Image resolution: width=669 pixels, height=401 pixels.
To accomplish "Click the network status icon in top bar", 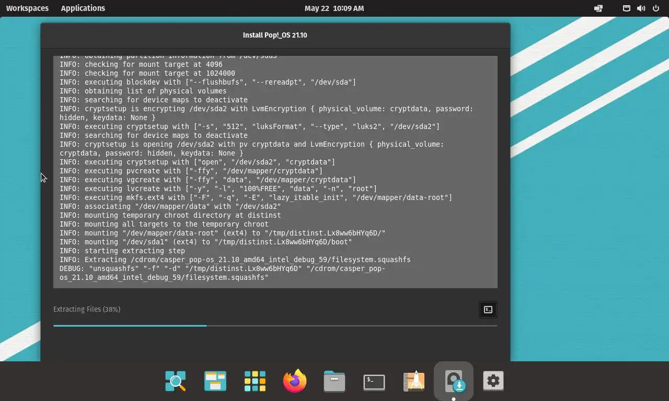I will click(x=626, y=8).
